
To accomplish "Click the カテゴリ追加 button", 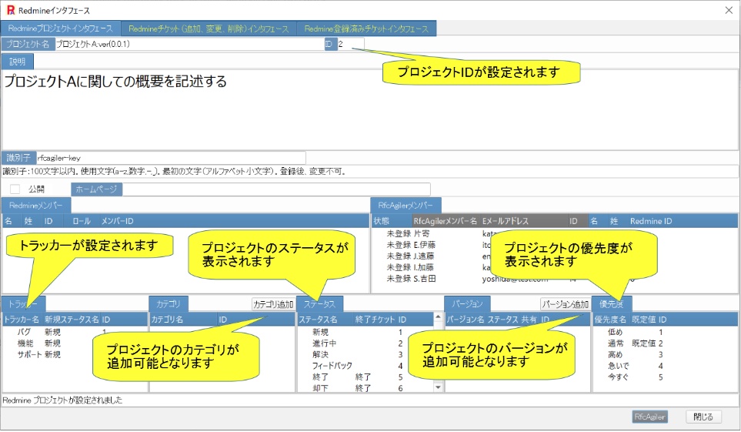I will pyautogui.click(x=273, y=304).
